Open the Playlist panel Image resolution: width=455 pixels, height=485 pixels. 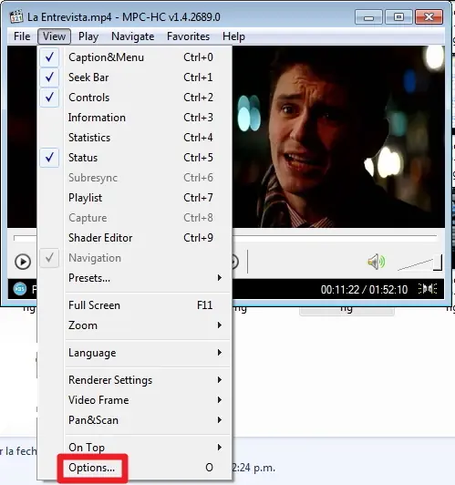pyautogui.click(x=136, y=198)
